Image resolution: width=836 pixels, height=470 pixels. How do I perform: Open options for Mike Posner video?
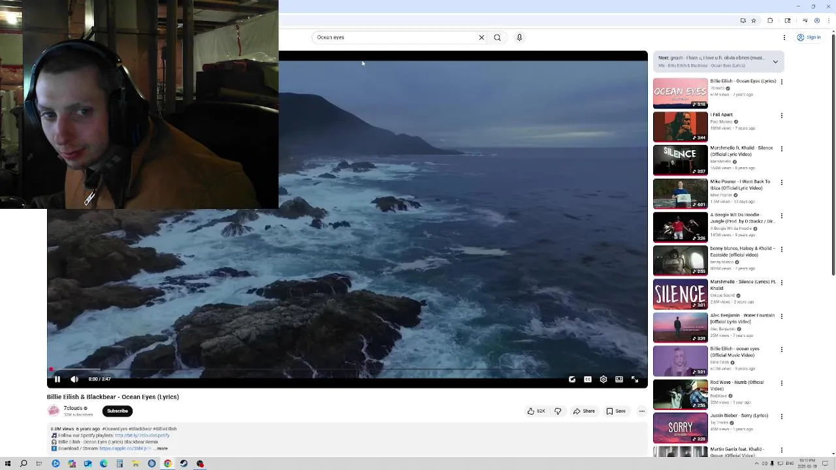(x=782, y=182)
